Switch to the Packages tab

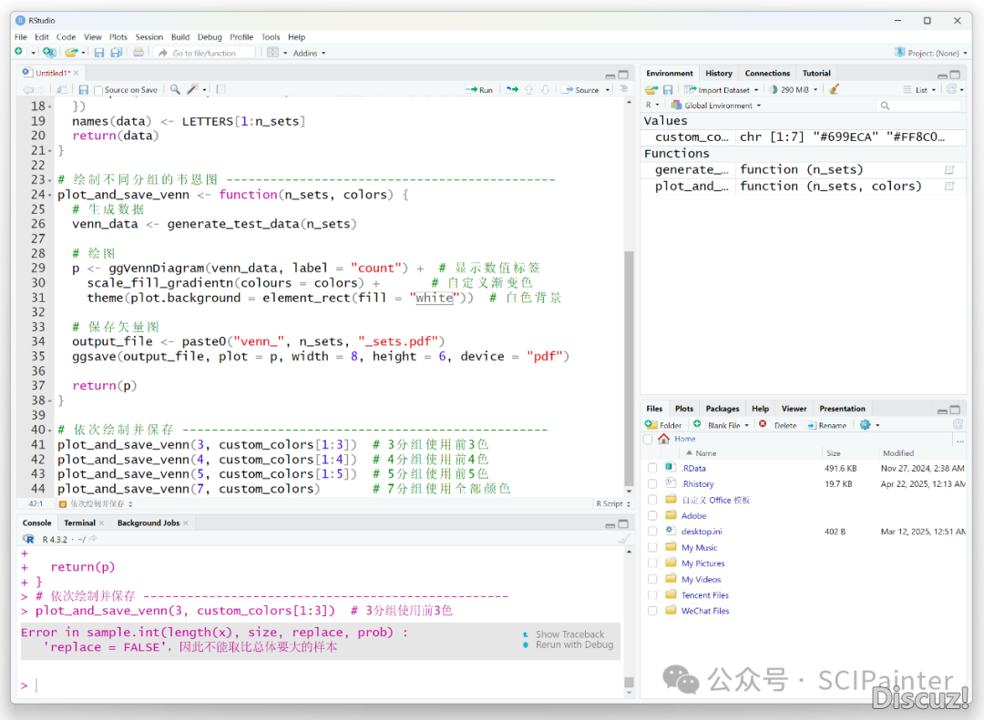(x=723, y=409)
